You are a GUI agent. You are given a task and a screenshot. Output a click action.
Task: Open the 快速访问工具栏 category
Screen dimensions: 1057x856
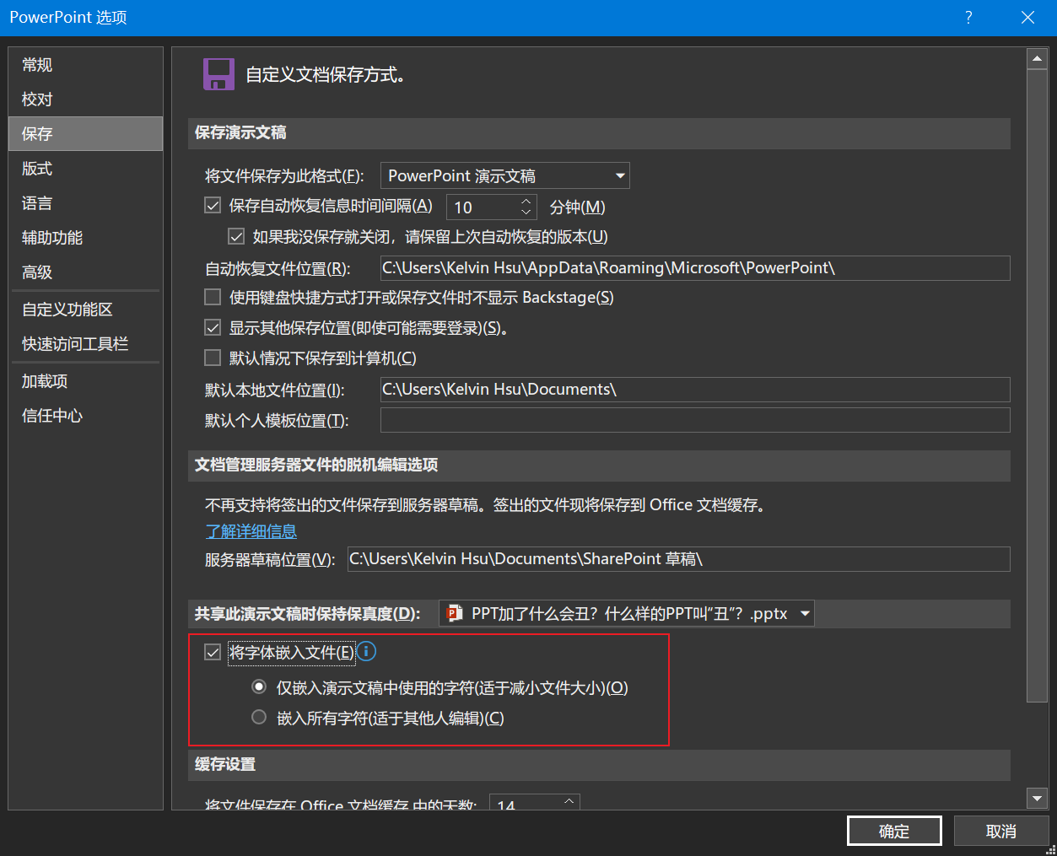coord(85,344)
